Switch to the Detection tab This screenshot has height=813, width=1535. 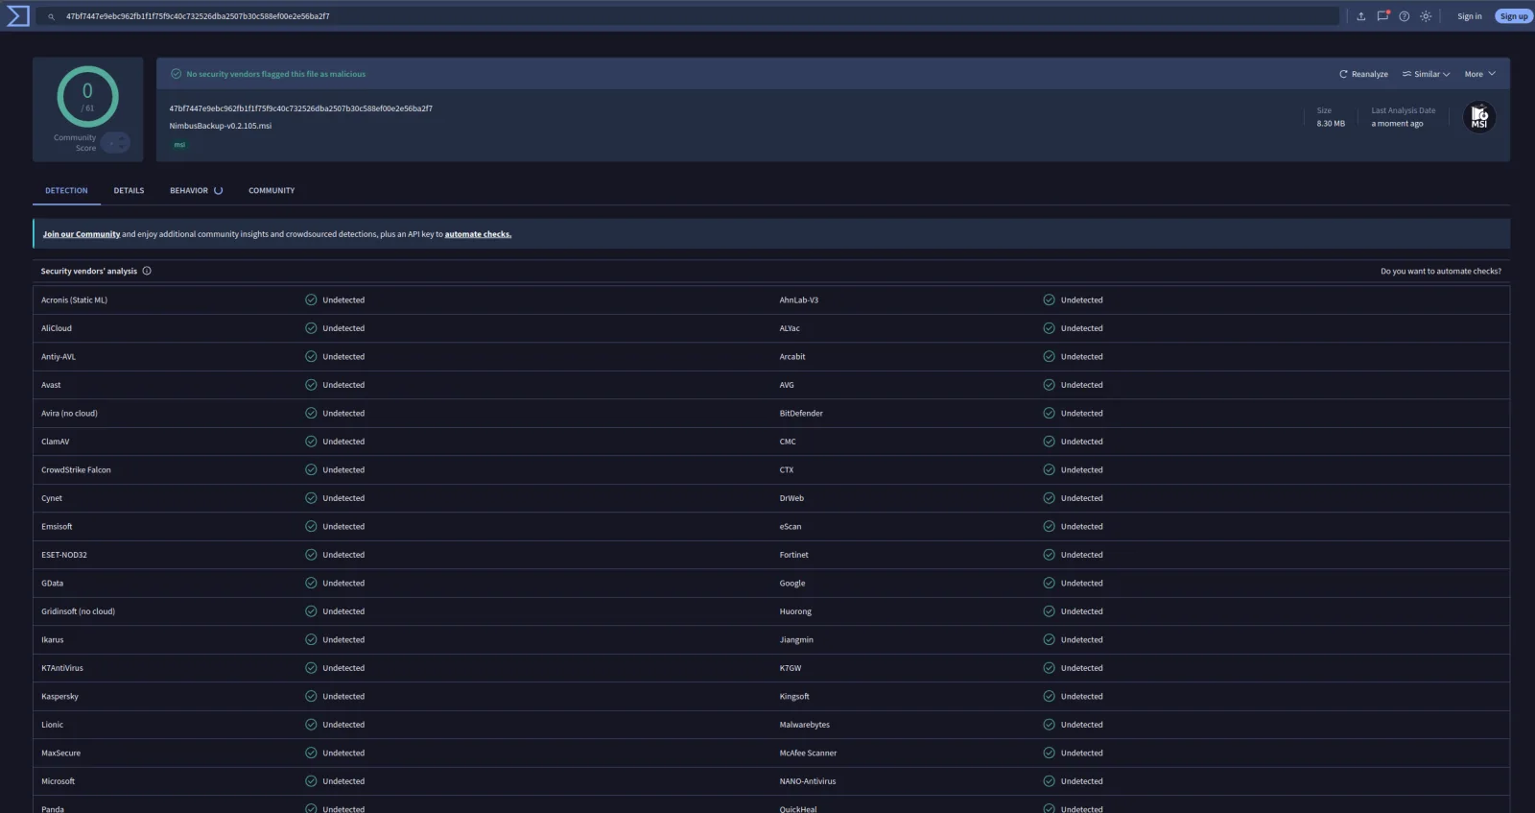66,190
